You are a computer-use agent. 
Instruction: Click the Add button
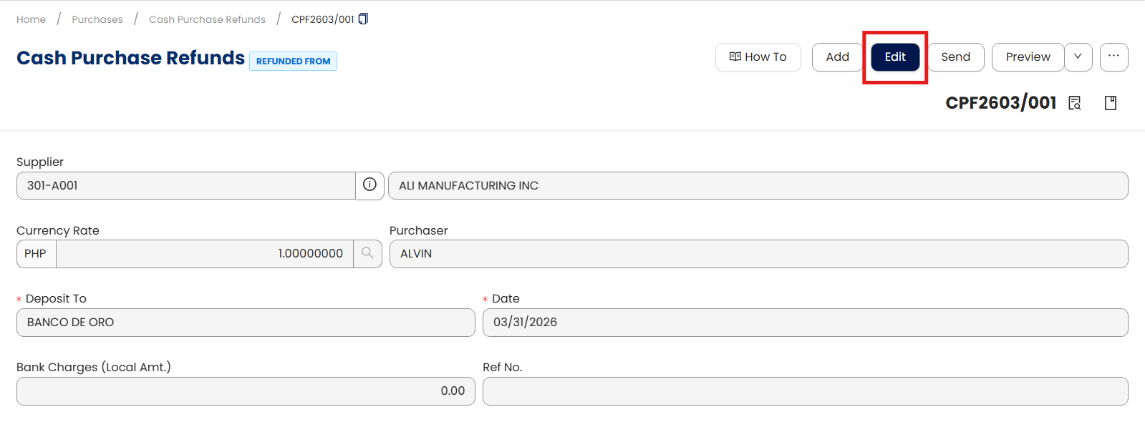tap(837, 57)
